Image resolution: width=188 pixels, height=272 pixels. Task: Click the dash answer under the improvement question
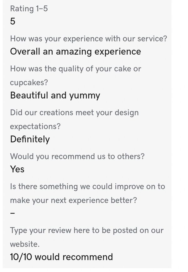13,213
